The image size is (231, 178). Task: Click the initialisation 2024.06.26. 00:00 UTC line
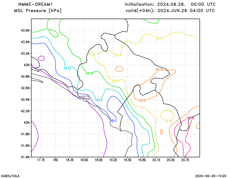(x=170, y=4)
